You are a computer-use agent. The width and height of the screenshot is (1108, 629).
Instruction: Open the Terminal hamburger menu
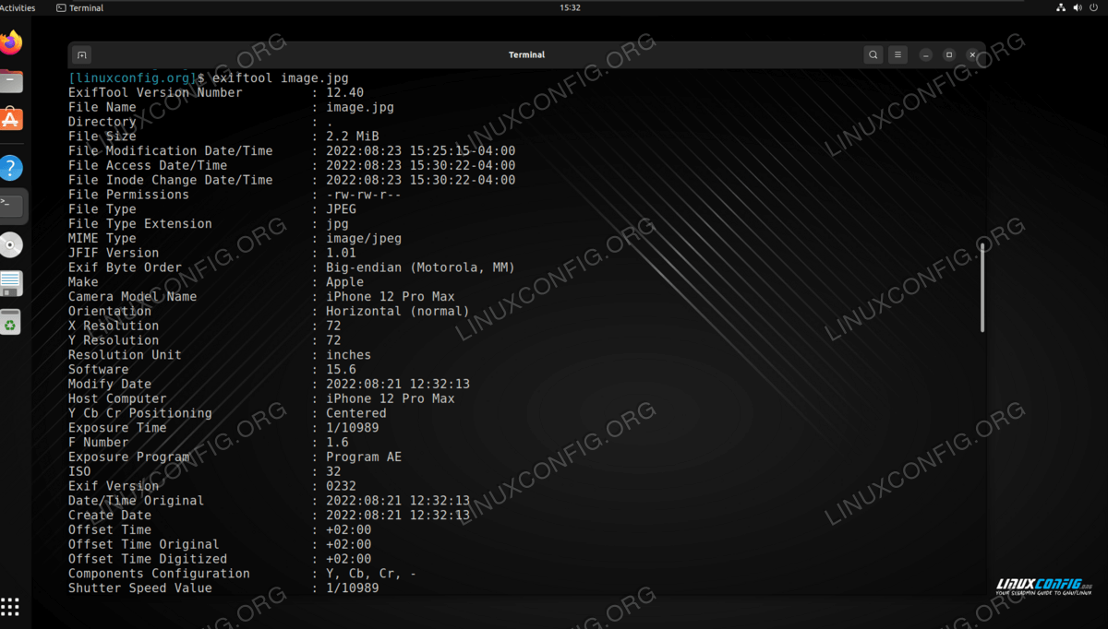(x=897, y=55)
